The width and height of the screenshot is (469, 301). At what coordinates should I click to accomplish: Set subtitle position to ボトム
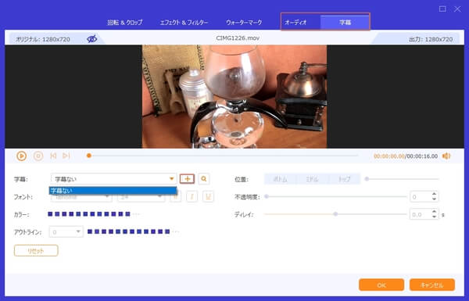click(x=281, y=179)
